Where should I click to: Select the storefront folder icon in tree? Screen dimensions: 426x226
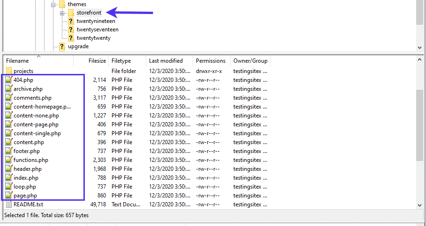71,13
